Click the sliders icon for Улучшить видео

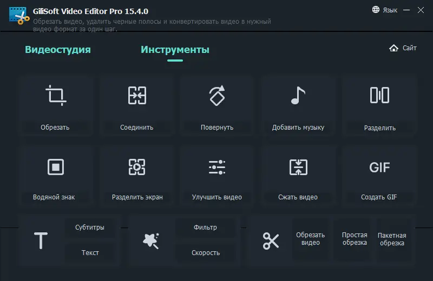point(217,167)
